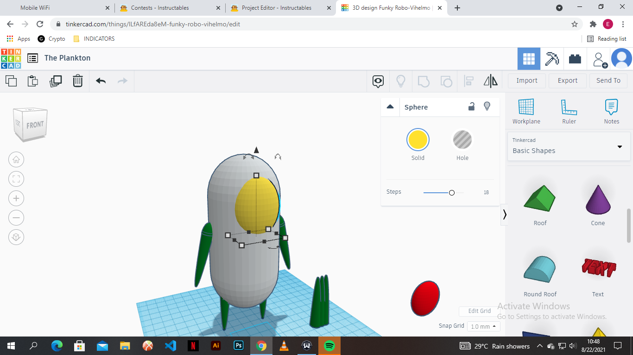Image resolution: width=633 pixels, height=355 pixels.
Task: Toggle orthographic perspective view
Action: [x=16, y=237]
